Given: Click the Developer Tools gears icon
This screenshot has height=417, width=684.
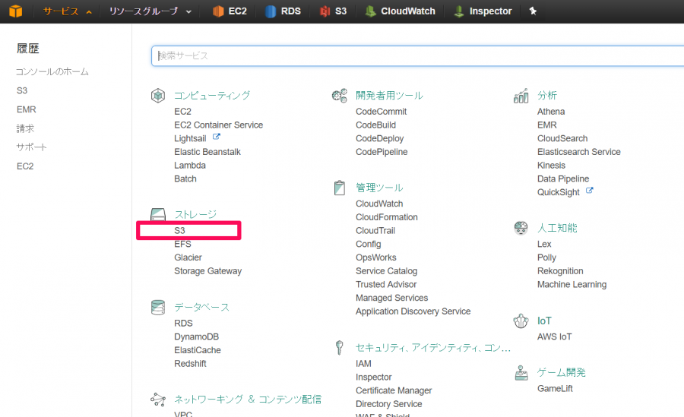Looking at the screenshot, I should 340,96.
